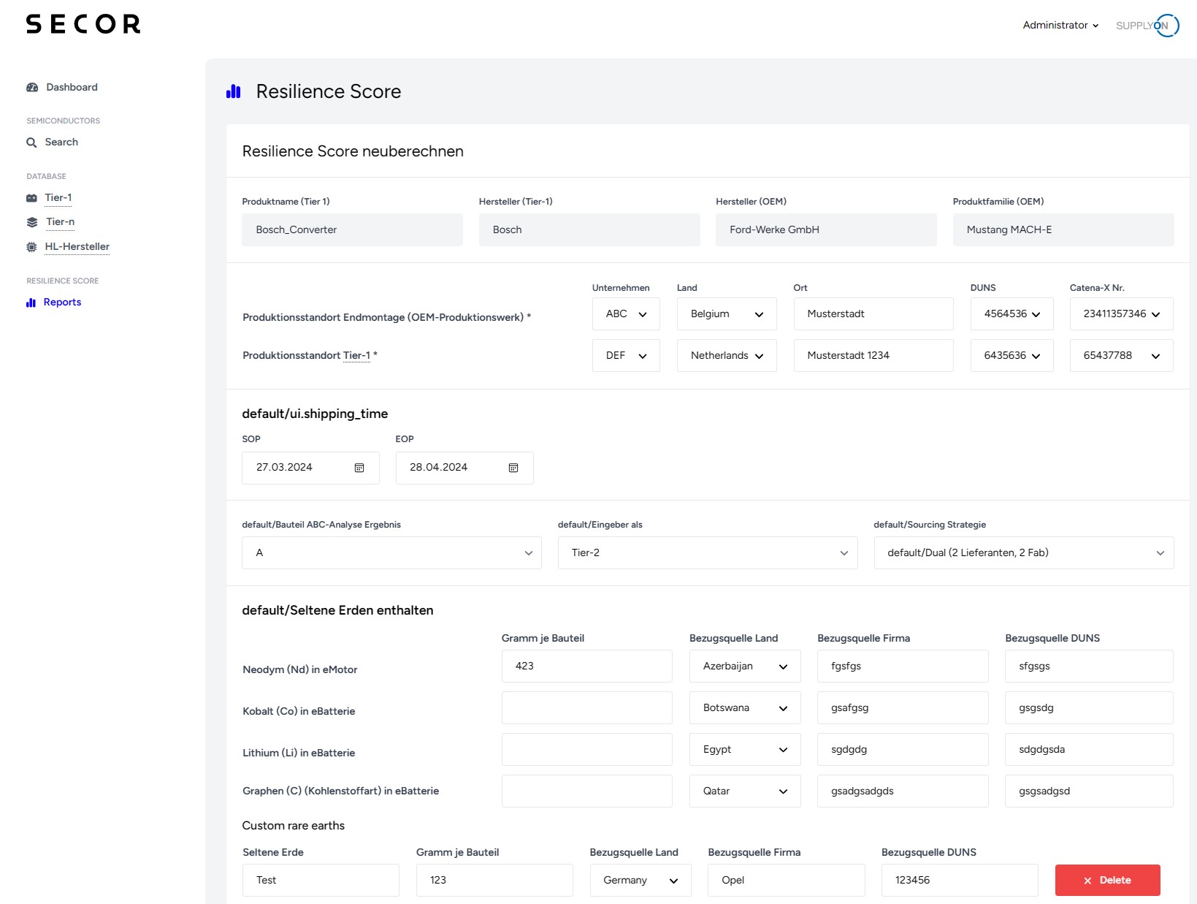Click the SECOR logo

[83, 24]
